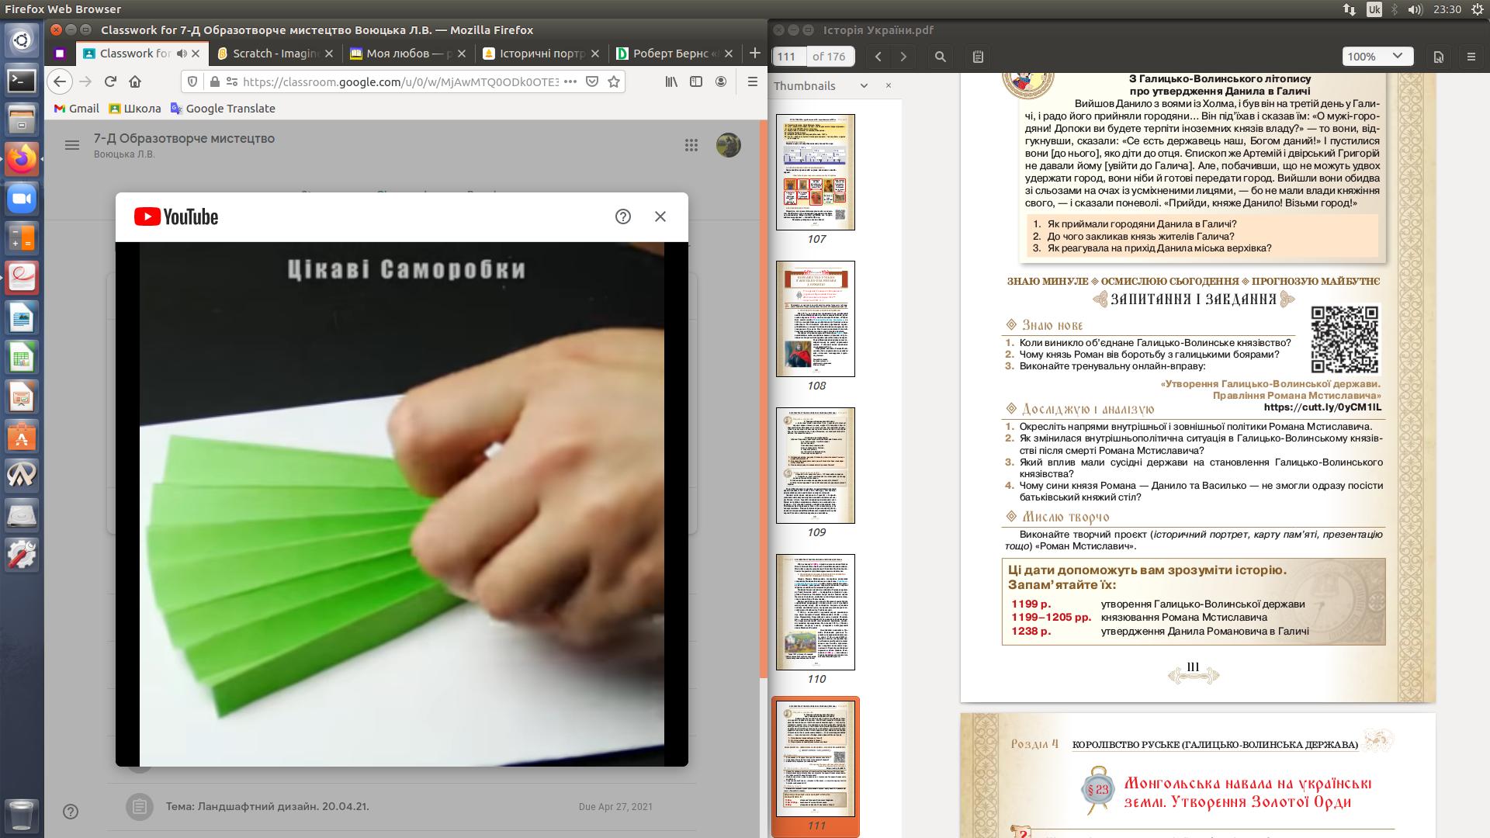
Task: Toggle the PDF sidebar pane button
Action: coord(978,56)
